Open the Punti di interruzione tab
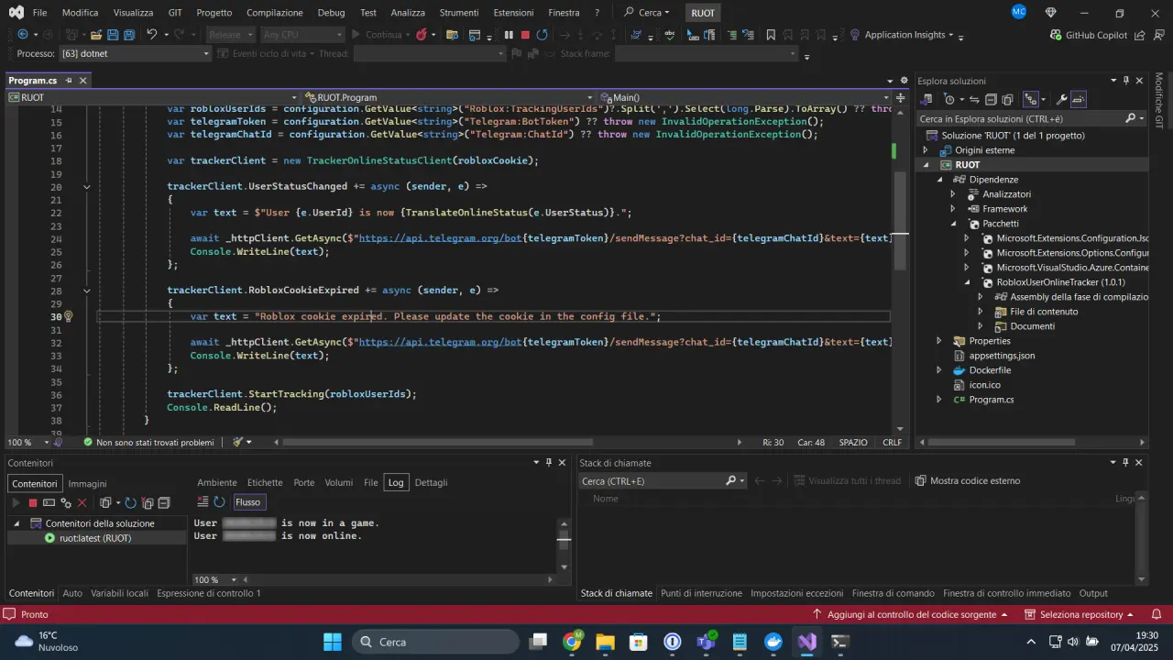Screen dimensions: 1173x660 [701, 593]
